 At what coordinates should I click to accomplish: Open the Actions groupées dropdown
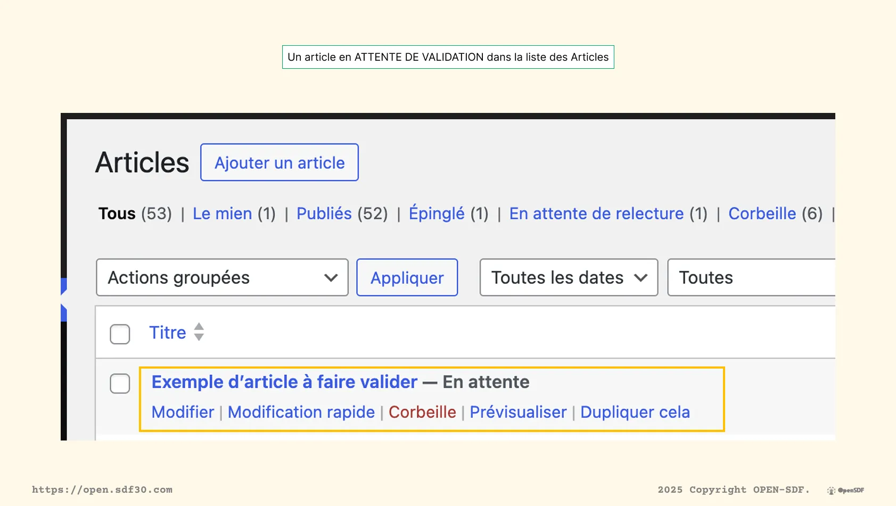pyautogui.click(x=221, y=277)
